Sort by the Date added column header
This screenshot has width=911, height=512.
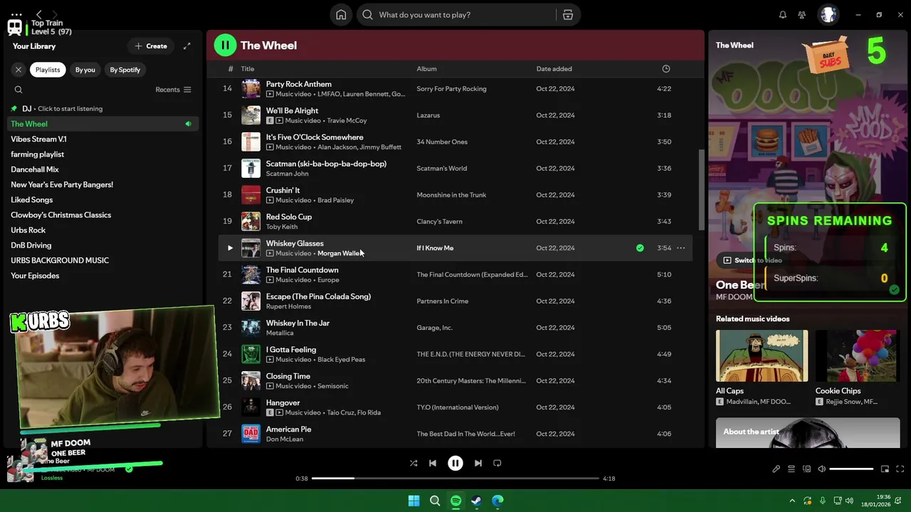pos(554,69)
